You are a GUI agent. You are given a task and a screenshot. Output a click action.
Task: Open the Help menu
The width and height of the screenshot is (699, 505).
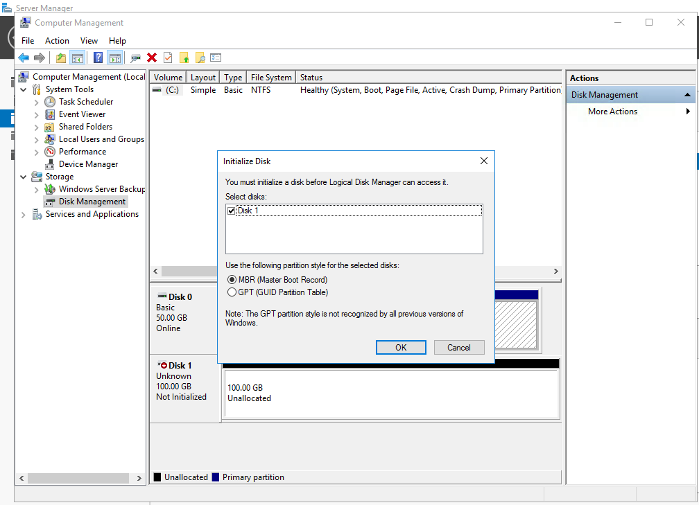(x=117, y=40)
